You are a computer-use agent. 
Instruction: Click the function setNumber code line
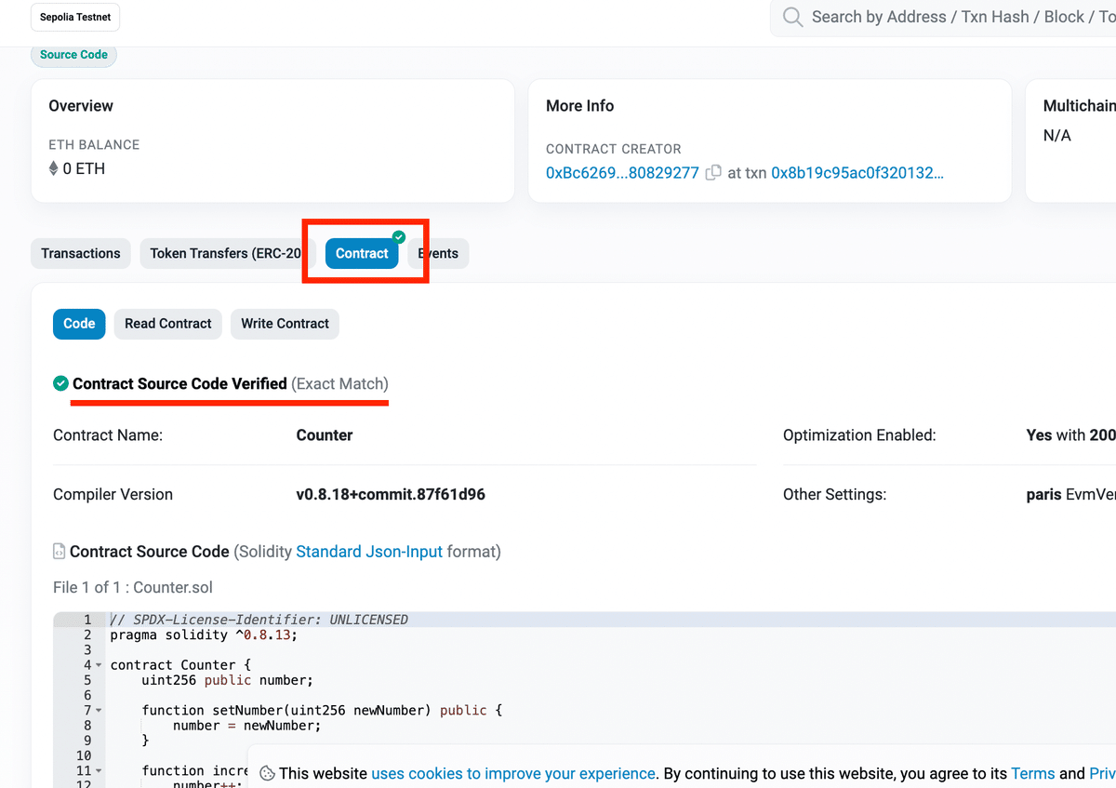click(322, 711)
